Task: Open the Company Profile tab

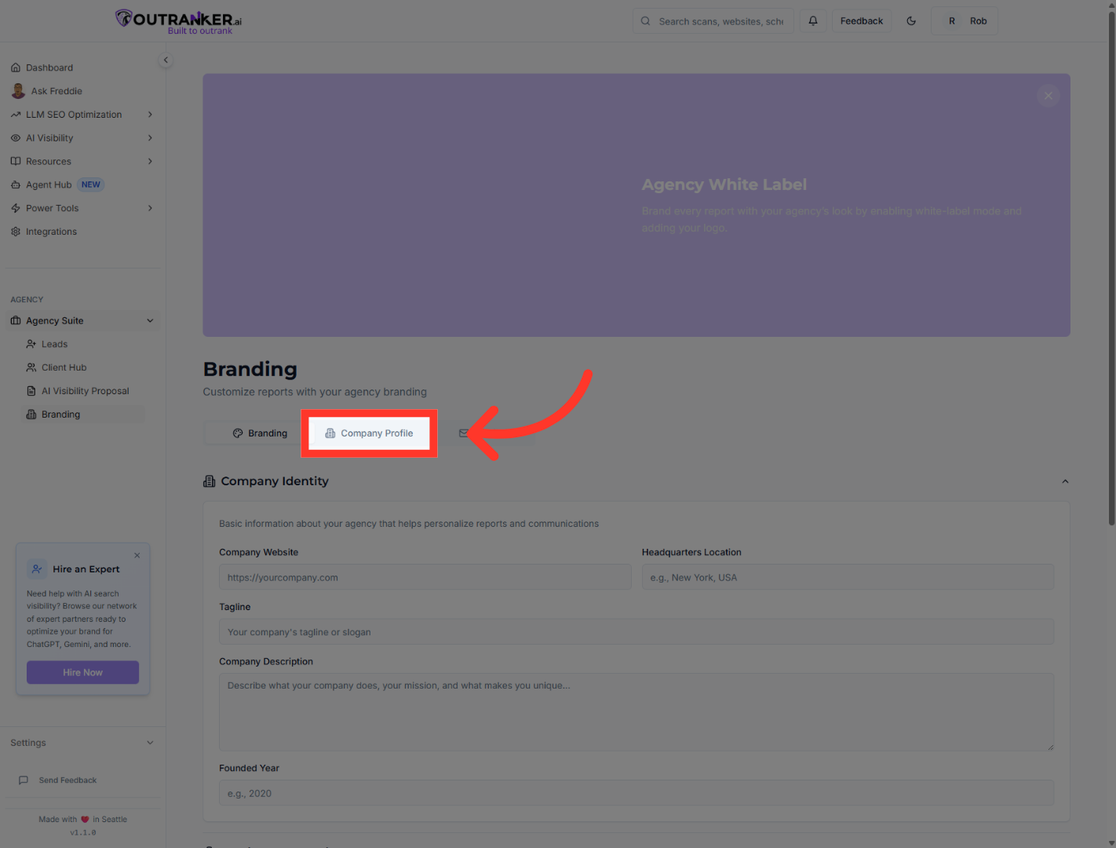Action: [x=369, y=433]
